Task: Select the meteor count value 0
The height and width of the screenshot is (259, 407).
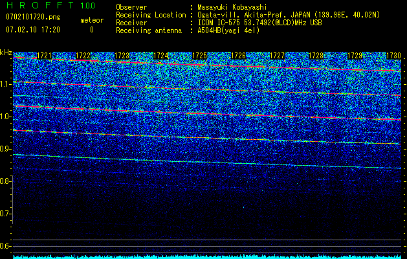Action: [91, 30]
